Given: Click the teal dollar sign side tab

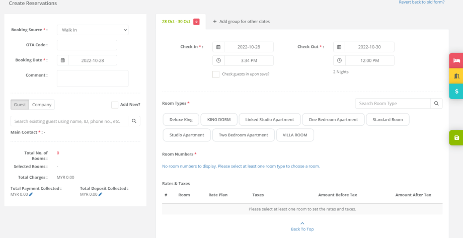Looking at the screenshot, I should pyautogui.click(x=456, y=91).
